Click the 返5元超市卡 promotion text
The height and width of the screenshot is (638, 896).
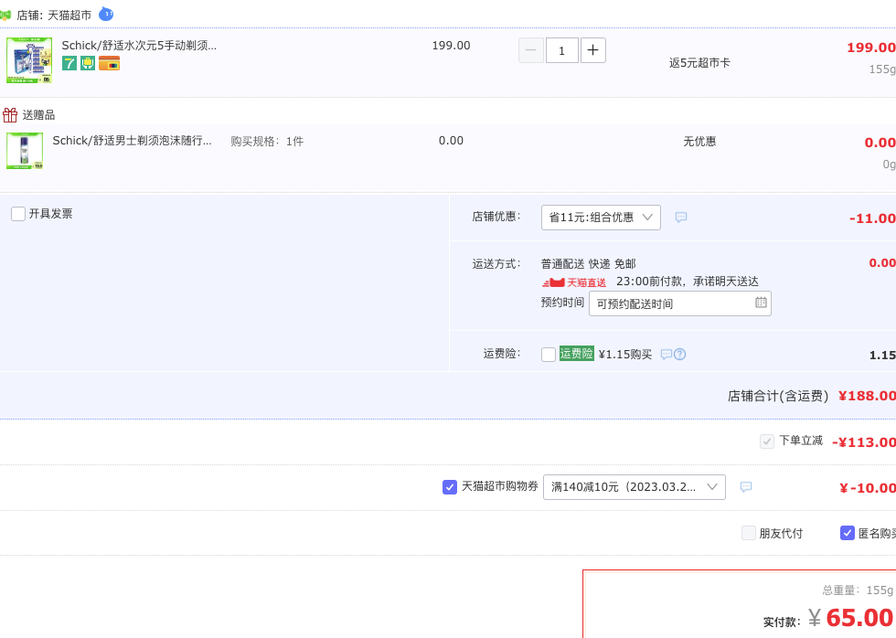[x=699, y=63]
